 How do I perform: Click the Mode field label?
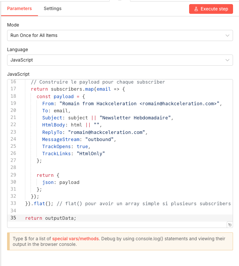click(x=13, y=25)
